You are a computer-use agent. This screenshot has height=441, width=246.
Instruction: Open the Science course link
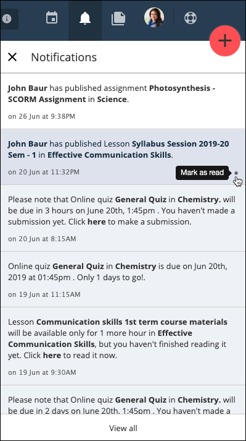coord(112,100)
